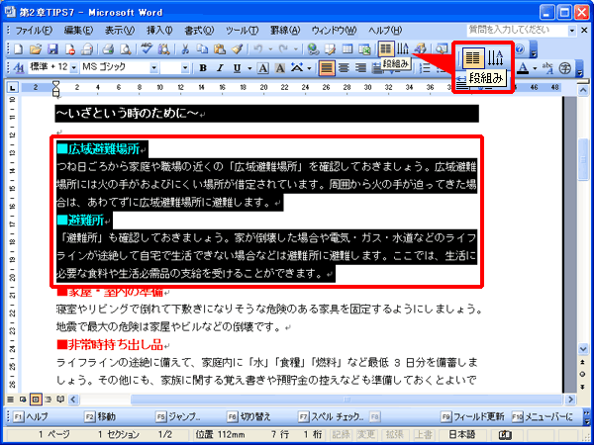Click the vertical scrollbar thumb
Viewport: 594px width, 445px height.
(x=583, y=160)
